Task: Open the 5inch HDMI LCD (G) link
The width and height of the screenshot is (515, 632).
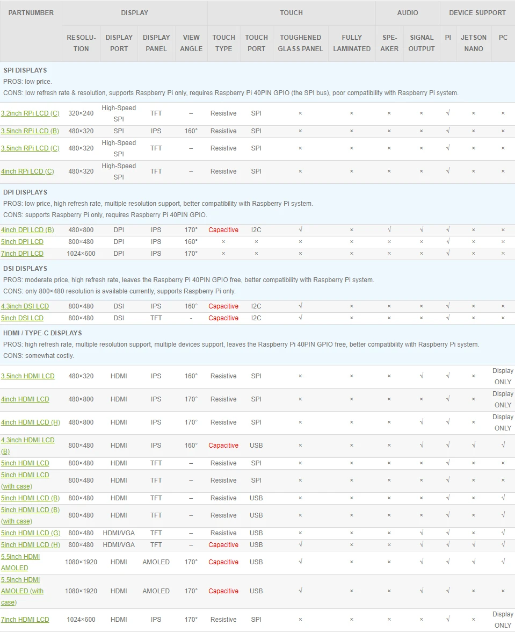Action: click(31, 533)
